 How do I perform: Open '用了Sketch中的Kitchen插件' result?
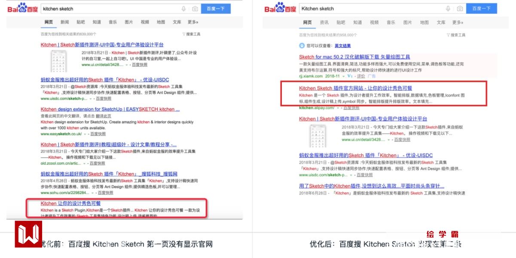click(372, 186)
